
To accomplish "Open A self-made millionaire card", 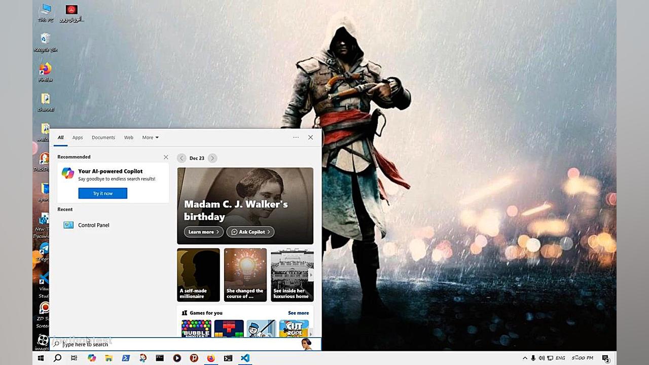I will click(198, 275).
